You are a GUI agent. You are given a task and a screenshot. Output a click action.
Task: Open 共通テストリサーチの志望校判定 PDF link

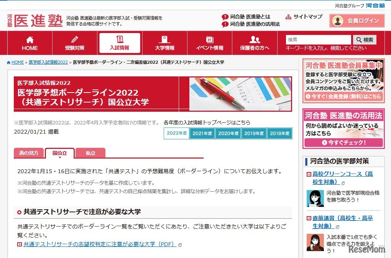pyautogui.click(x=100, y=244)
